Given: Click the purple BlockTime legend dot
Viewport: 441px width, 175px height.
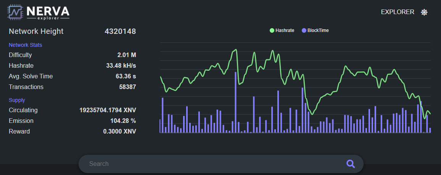Looking at the screenshot, I should tap(304, 30).
